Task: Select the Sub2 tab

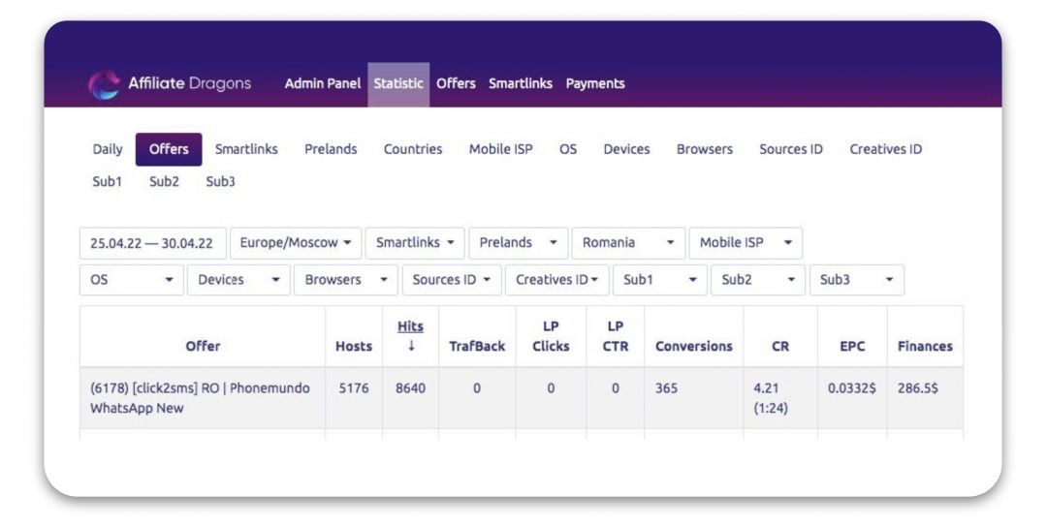Action: [164, 181]
